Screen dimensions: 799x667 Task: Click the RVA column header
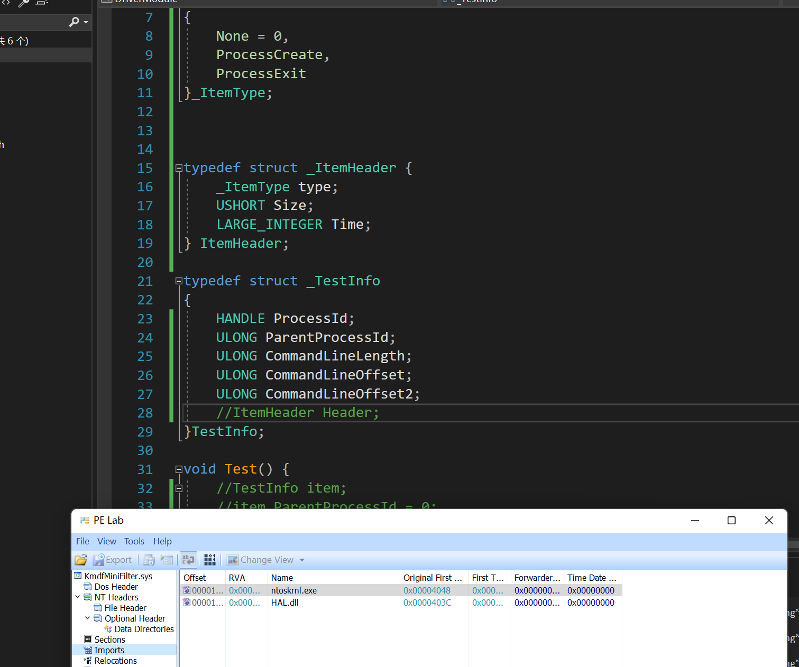tap(246, 578)
